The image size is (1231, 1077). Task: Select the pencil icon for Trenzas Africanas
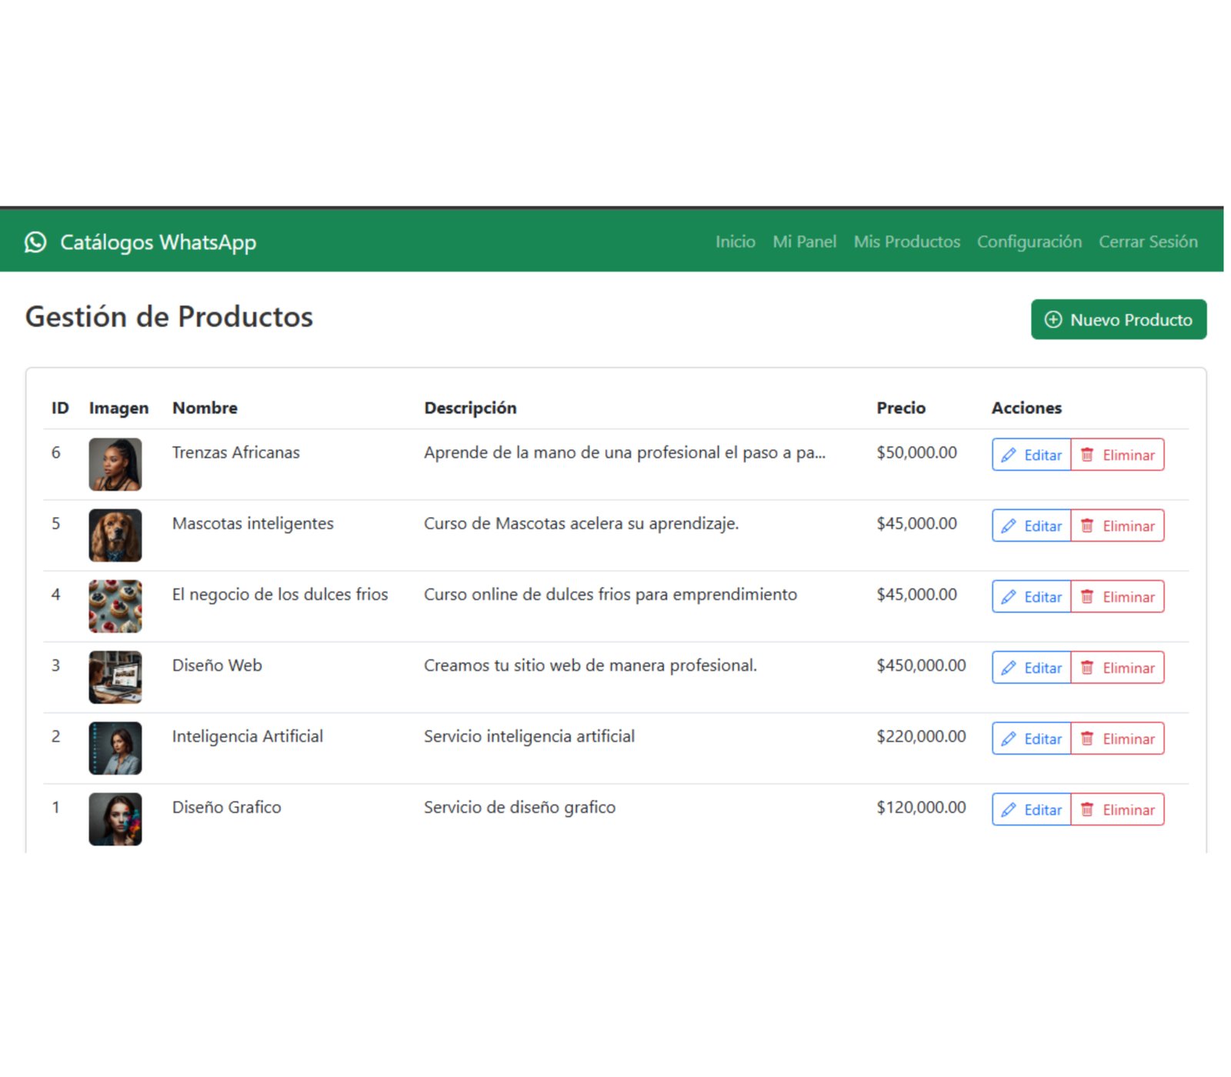pyautogui.click(x=1009, y=455)
